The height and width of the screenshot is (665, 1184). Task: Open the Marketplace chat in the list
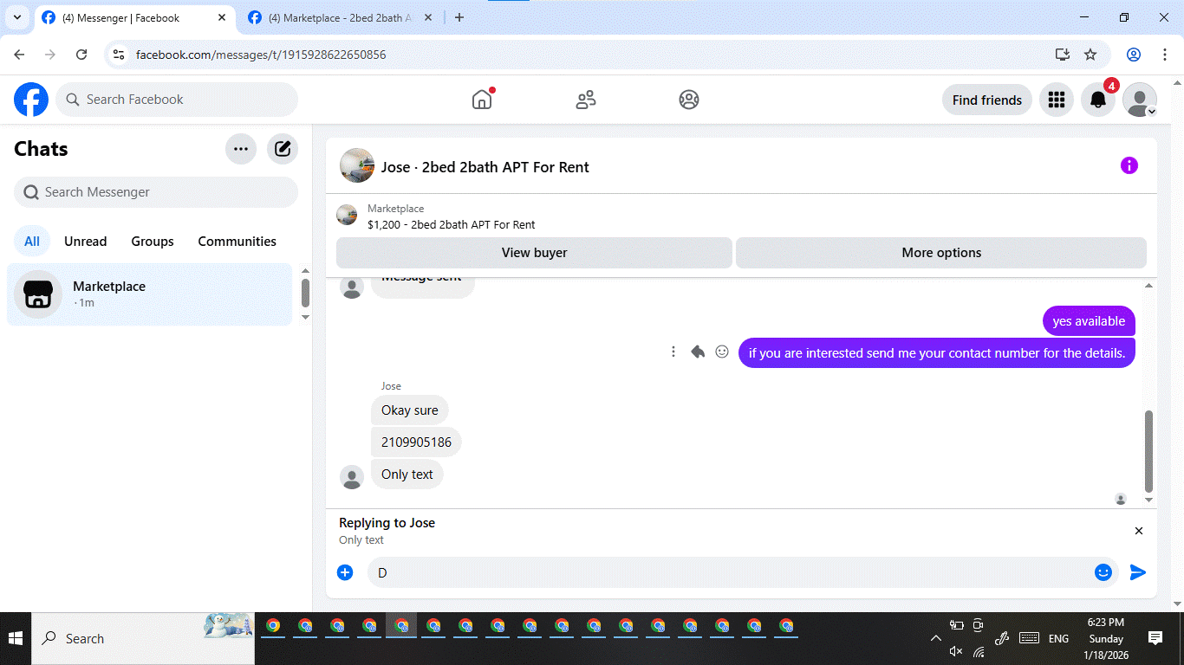(x=150, y=294)
